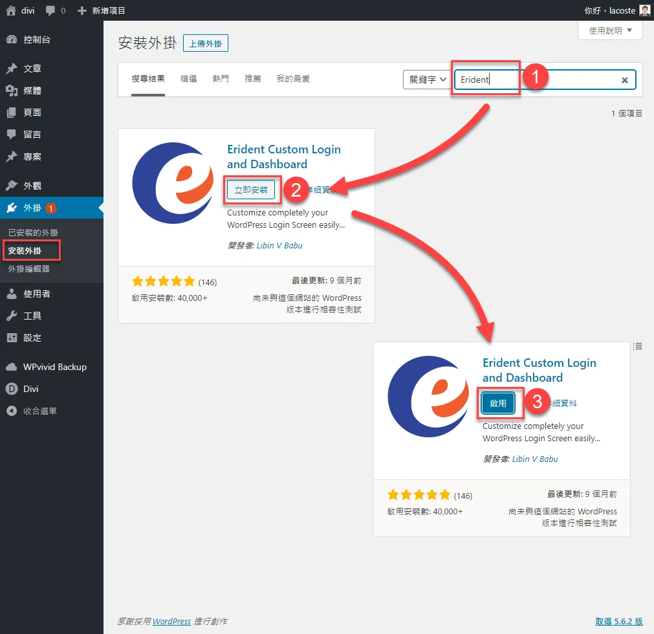Screen dimensions: 654x634
Task: Open the 控制台 dashboard menu item
Action: (x=36, y=39)
